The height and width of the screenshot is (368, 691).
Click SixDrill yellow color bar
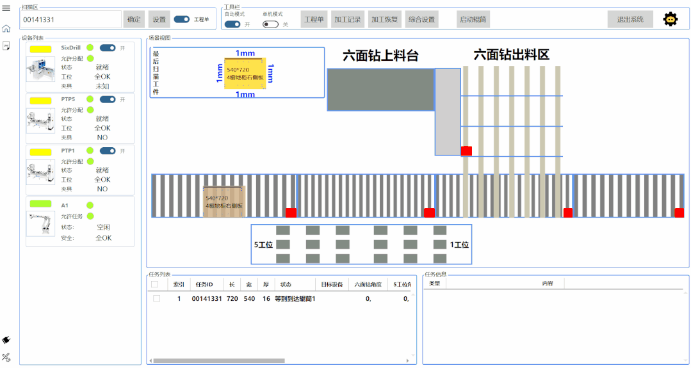click(x=40, y=49)
